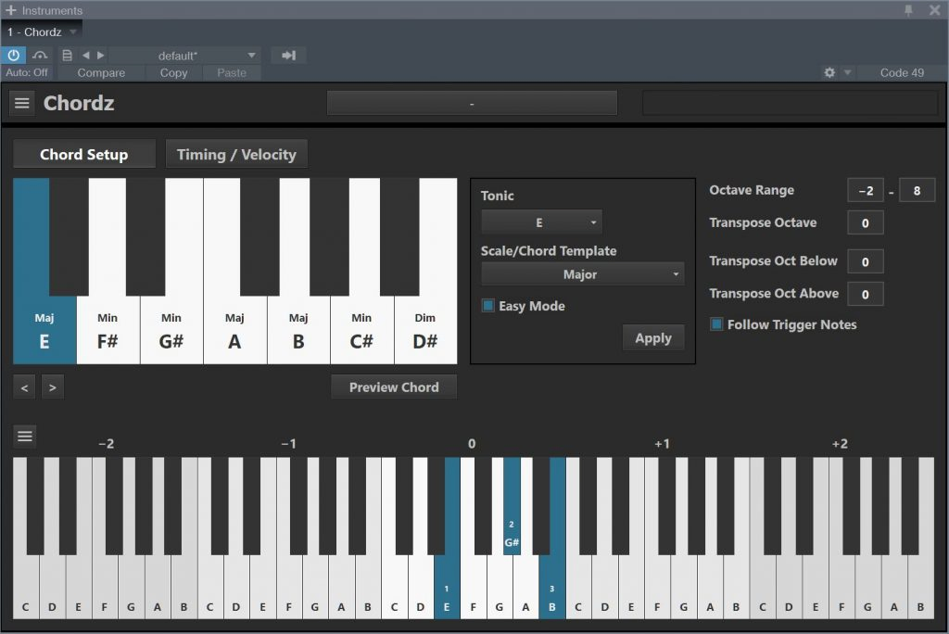Open the preset file icon menu
Screen dimensions: 949x634
point(67,55)
